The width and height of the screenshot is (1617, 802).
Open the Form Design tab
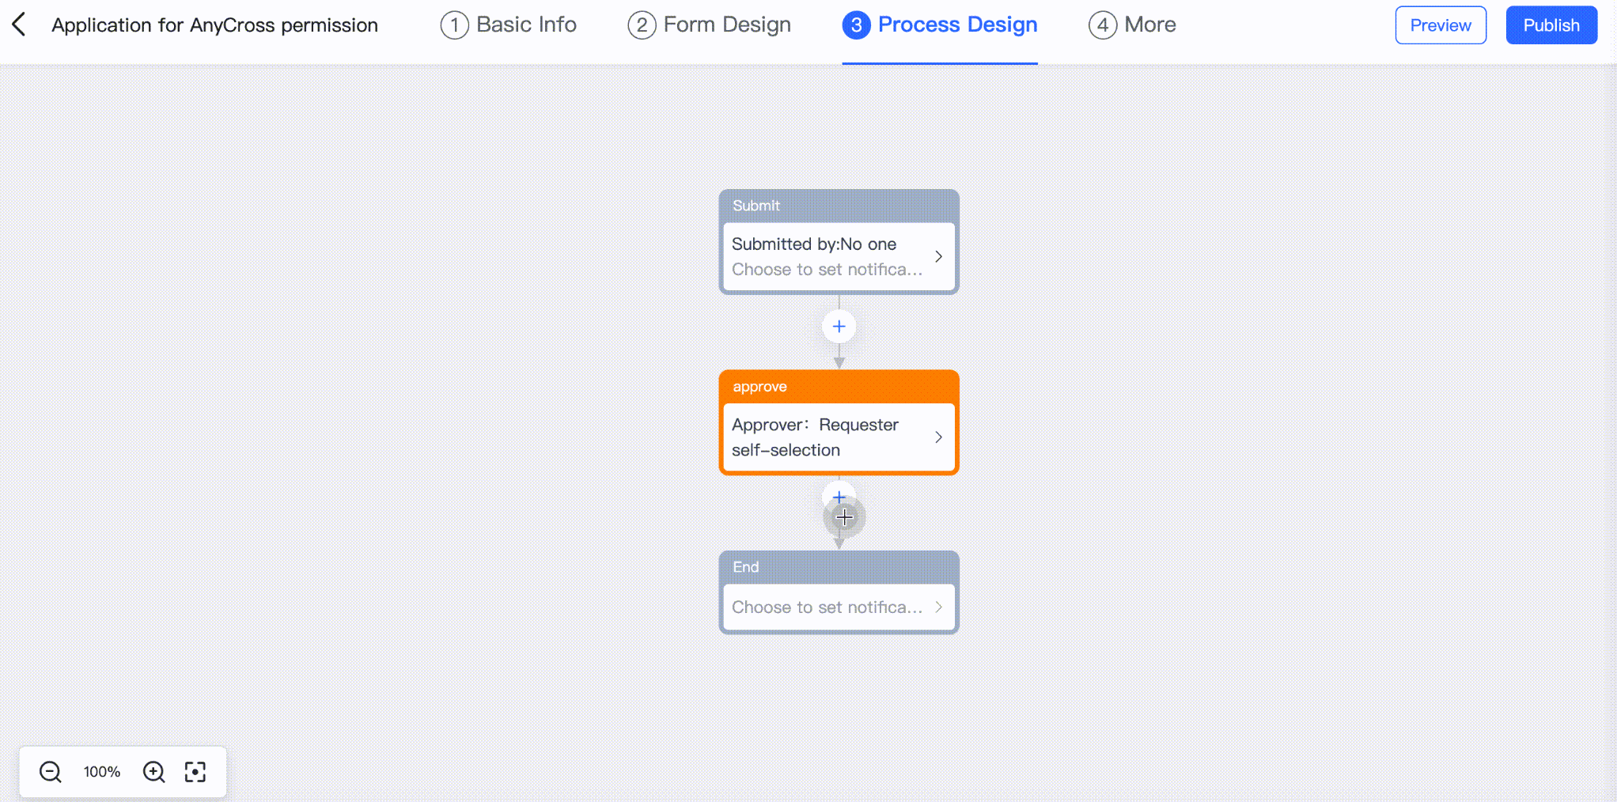click(x=708, y=25)
